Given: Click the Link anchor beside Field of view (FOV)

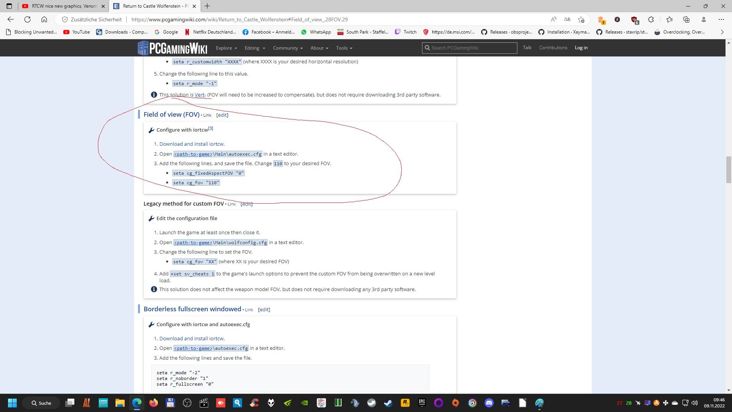Looking at the screenshot, I should [x=207, y=115].
